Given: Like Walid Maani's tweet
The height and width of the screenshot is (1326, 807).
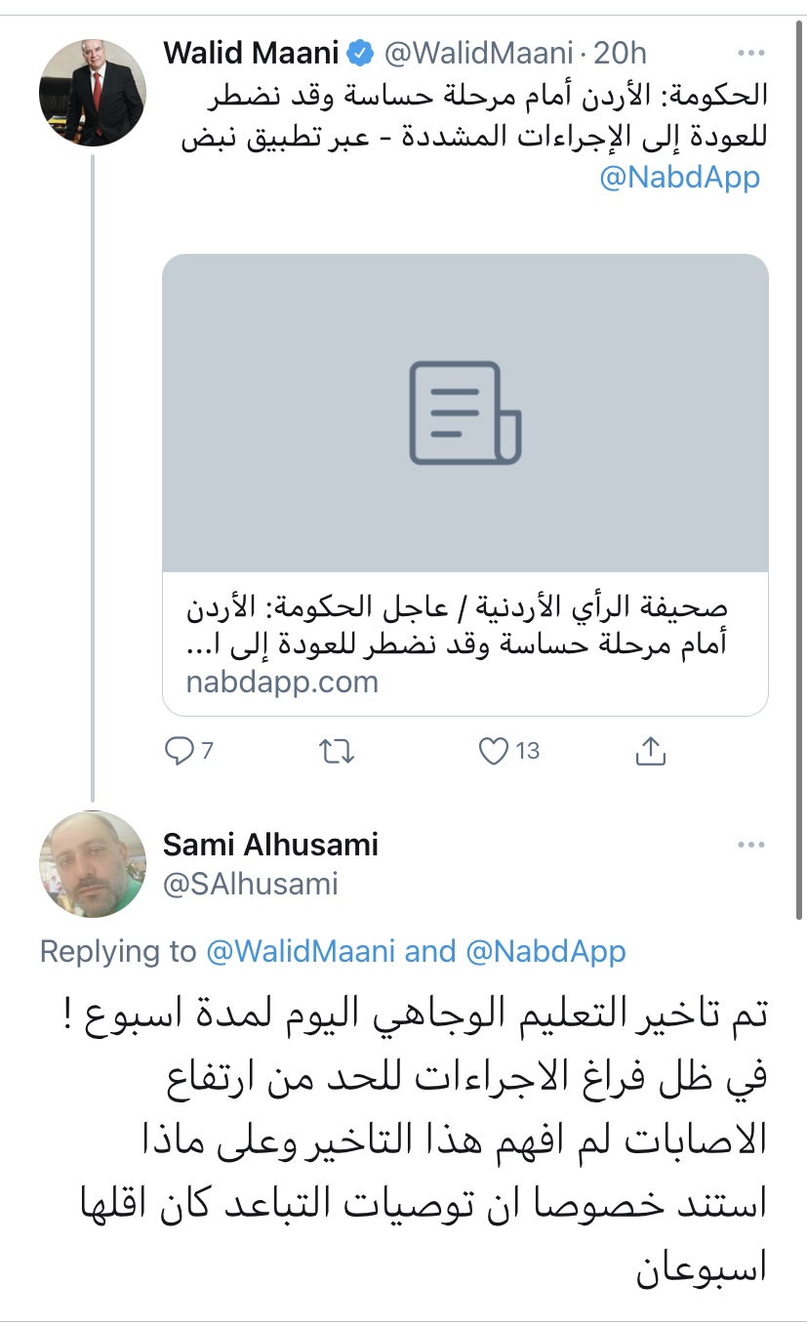Looking at the screenshot, I should [496, 751].
